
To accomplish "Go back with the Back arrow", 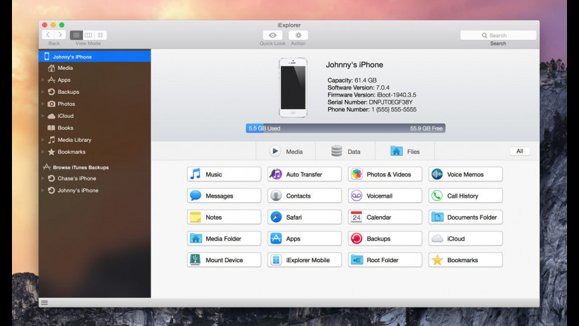I will click(x=48, y=35).
